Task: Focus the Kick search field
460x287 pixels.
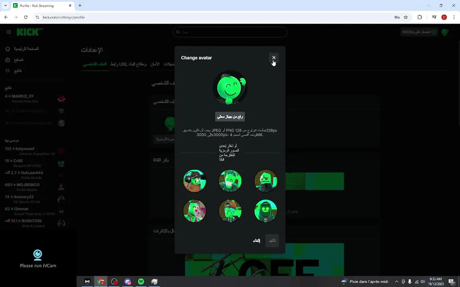Action: click(x=230, y=32)
